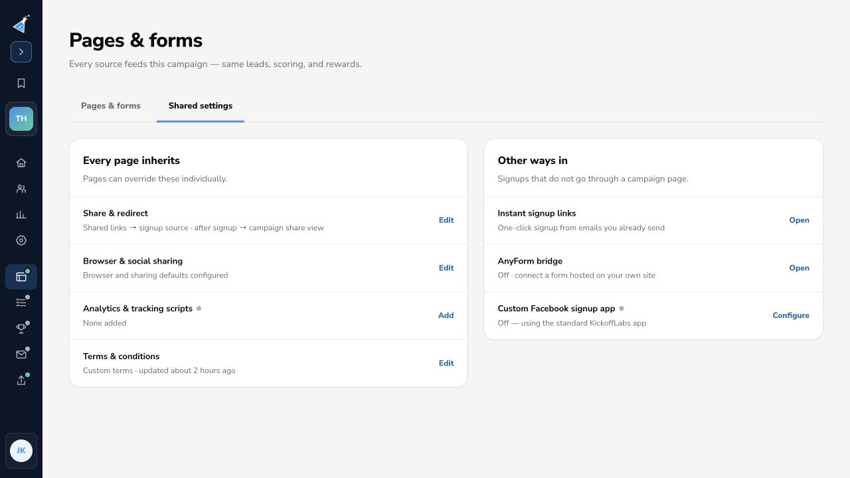Click the status dot beside Custom Facebook signup app

point(622,309)
